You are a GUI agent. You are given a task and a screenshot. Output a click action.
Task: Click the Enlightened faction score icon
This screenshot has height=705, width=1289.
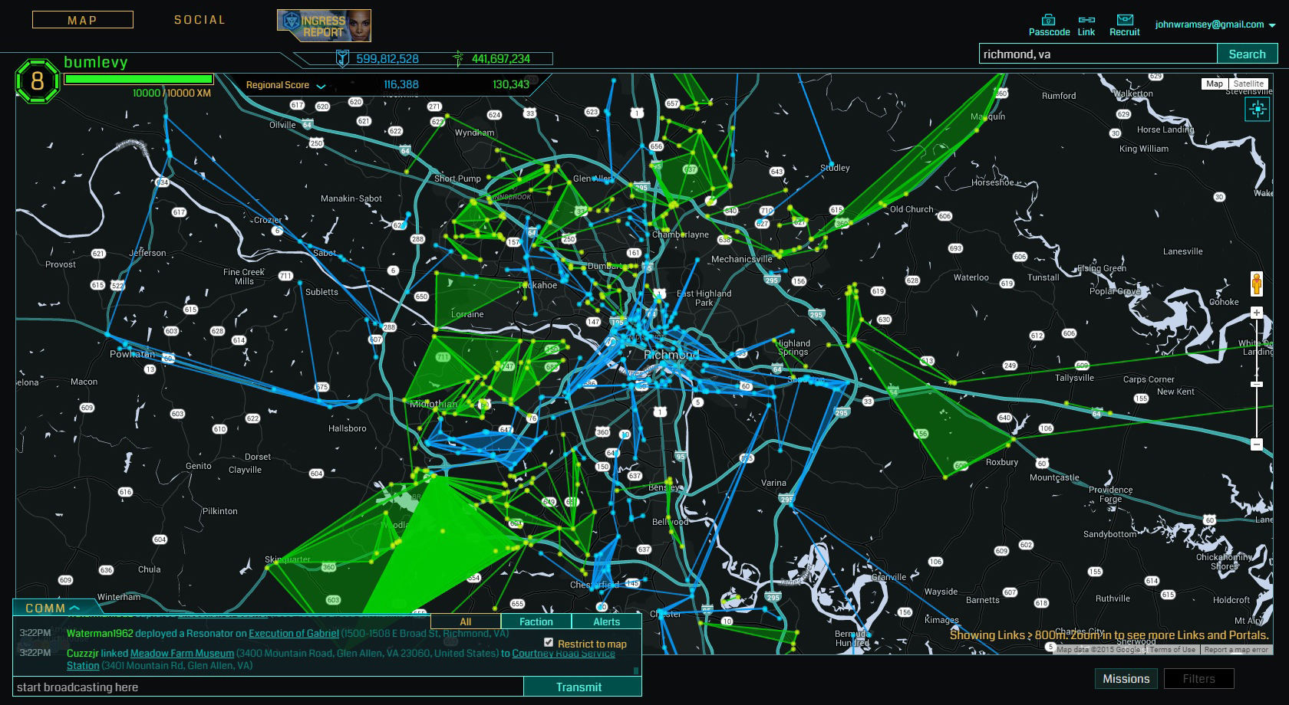coord(458,58)
